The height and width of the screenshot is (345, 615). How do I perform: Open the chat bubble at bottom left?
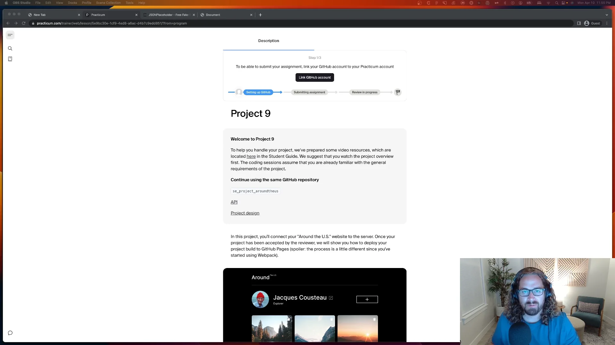(x=10, y=333)
